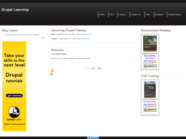The image size is (186, 139).
Task: Click the Drupal badge in the footer
Action: 93,138
